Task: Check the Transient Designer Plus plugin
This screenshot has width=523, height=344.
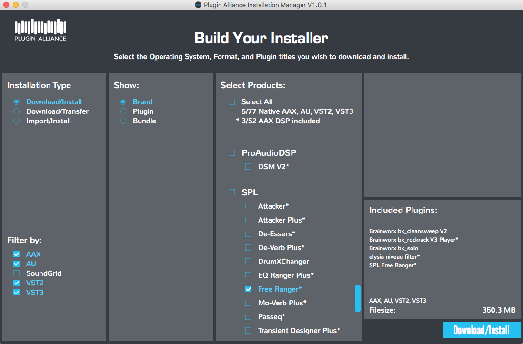Action: click(249, 331)
